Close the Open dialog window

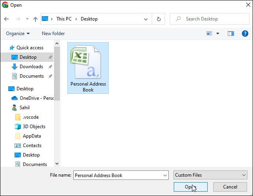click(x=248, y=5)
